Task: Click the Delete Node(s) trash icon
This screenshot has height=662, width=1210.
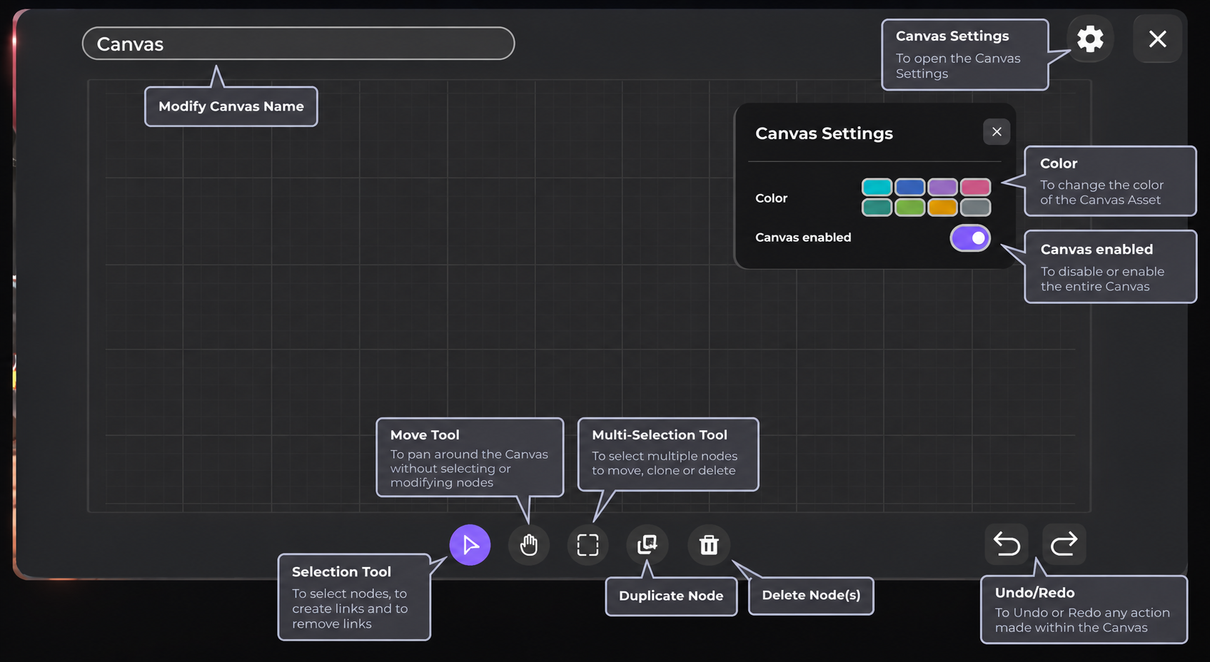Action: 709,545
